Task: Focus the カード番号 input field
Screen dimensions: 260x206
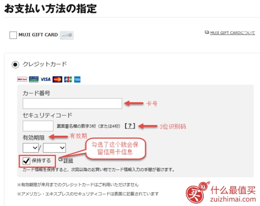Action: pyautogui.click(x=72, y=103)
